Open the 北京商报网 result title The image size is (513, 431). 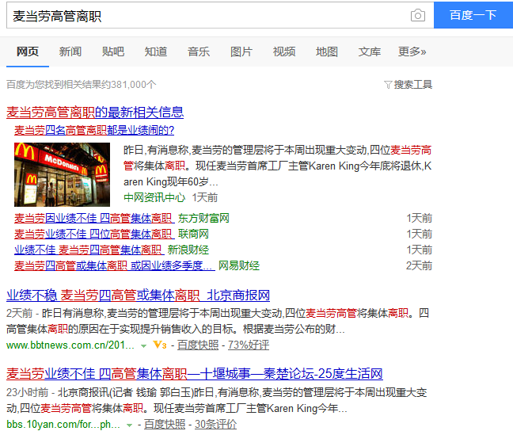[x=138, y=296]
